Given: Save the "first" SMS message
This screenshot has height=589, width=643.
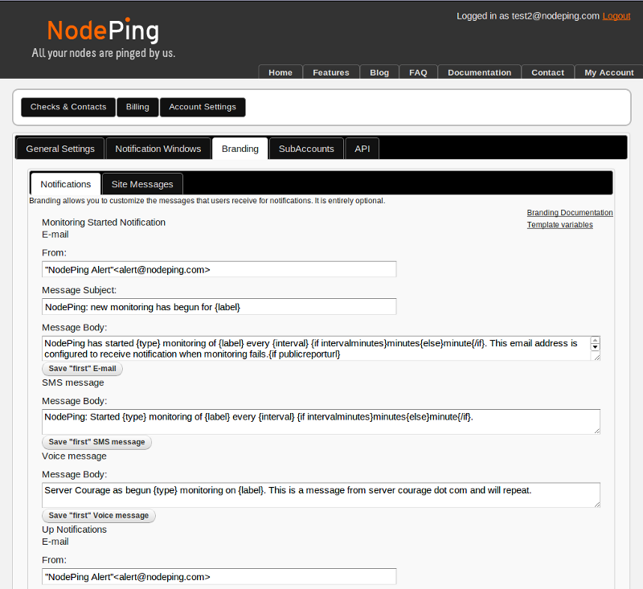Looking at the screenshot, I should (96, 442).
